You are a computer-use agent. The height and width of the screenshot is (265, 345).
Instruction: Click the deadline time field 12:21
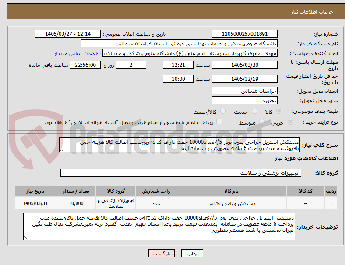point(178,65)
